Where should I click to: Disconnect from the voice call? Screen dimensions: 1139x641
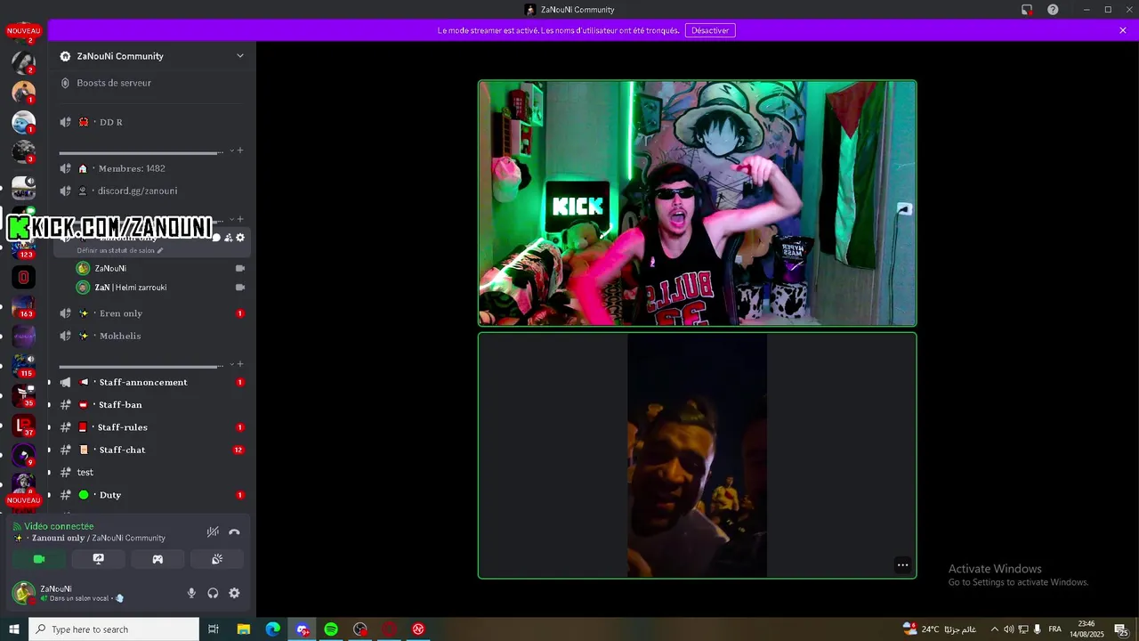point(234,531)
